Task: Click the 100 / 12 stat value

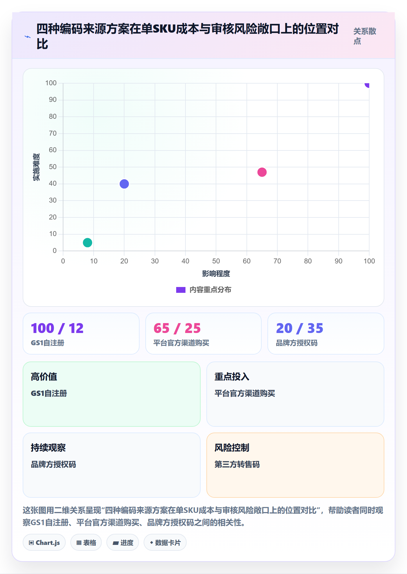Action: click(57, 328)
